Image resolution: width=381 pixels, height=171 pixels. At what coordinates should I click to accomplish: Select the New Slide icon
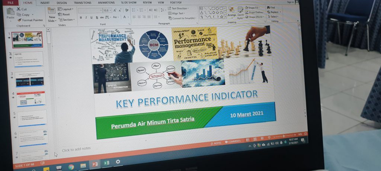(51, 11)
